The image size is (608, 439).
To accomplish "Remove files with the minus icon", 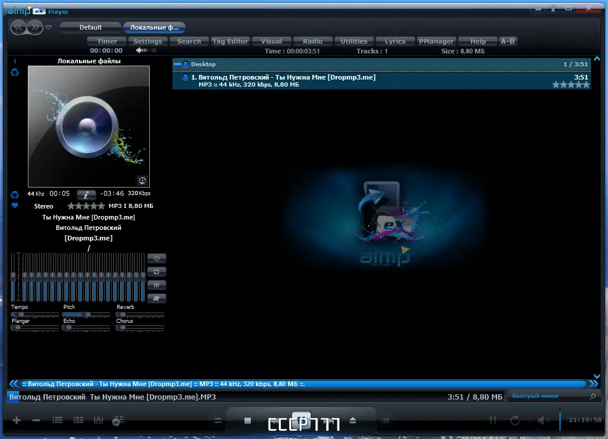I will (37, 420).
